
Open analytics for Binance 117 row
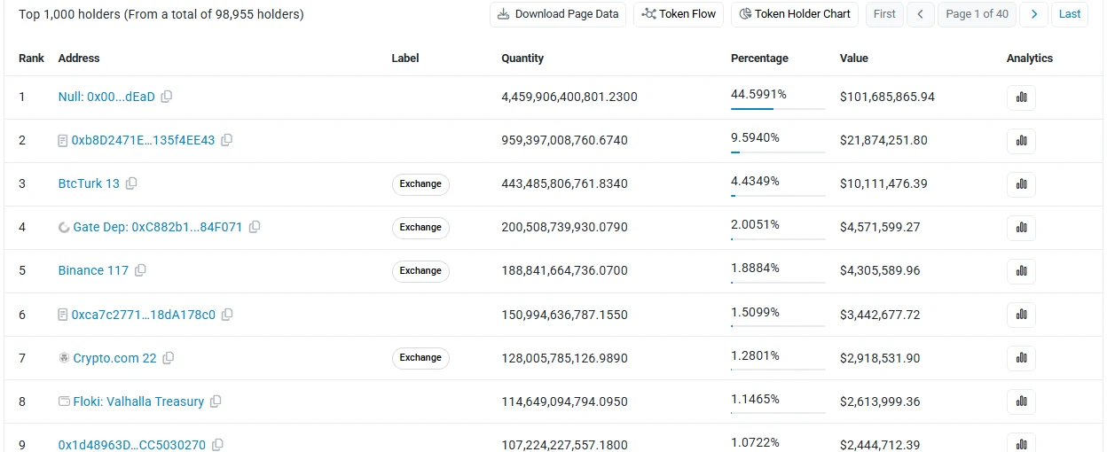1021,270
